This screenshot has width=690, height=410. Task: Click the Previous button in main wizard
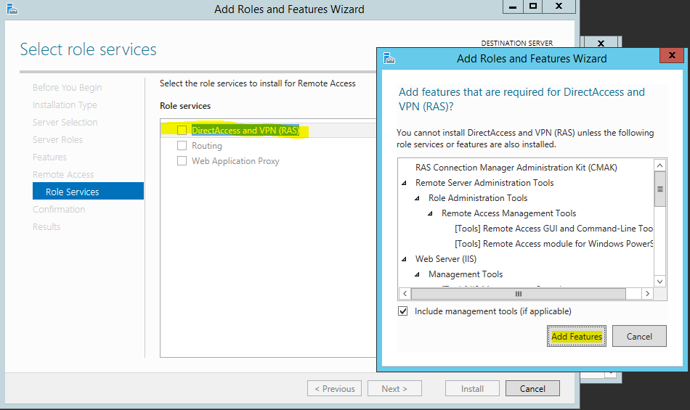tap(334, 388)
